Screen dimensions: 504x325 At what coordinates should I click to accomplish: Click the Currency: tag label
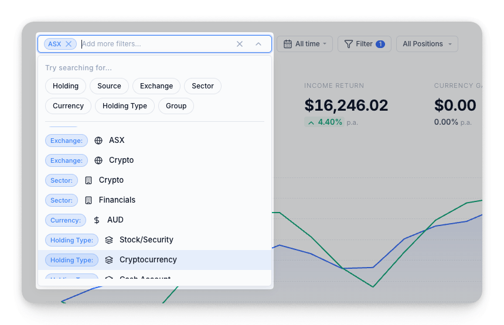click(66, 220)
